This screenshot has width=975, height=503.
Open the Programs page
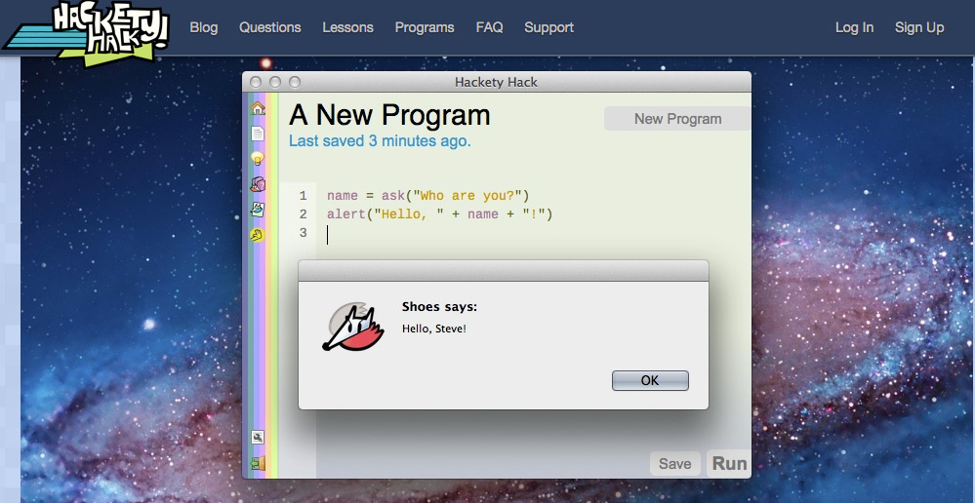pyautogui.click(x=425, y=27)
